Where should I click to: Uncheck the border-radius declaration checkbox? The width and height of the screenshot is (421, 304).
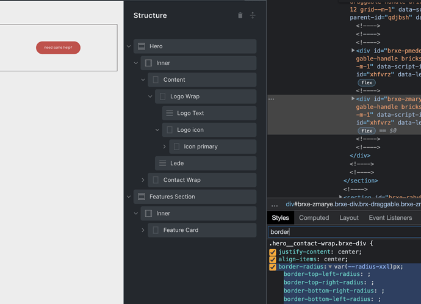(273, 267)
